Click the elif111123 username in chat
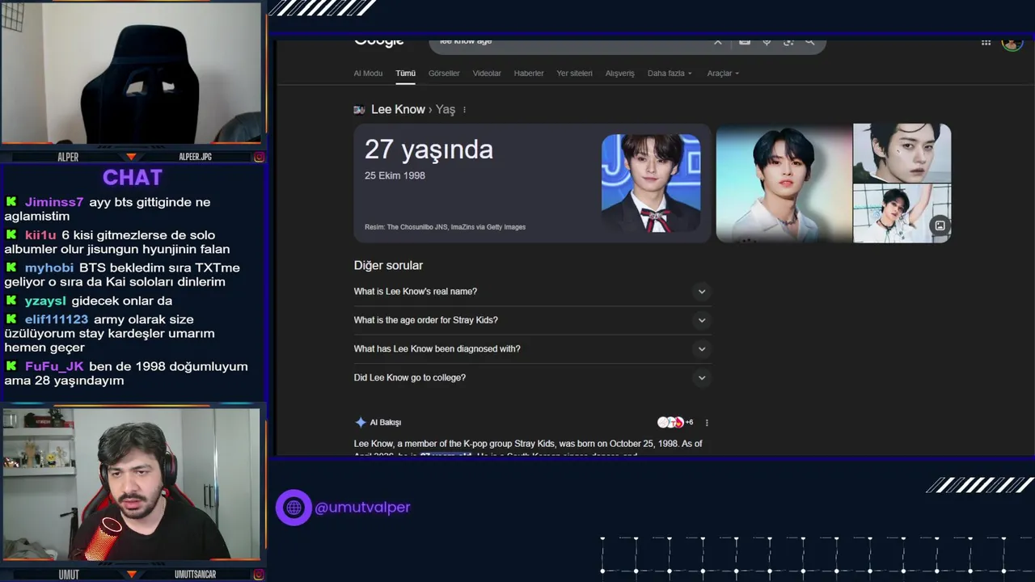This screenshot has height=582, width=1035. 57,319
